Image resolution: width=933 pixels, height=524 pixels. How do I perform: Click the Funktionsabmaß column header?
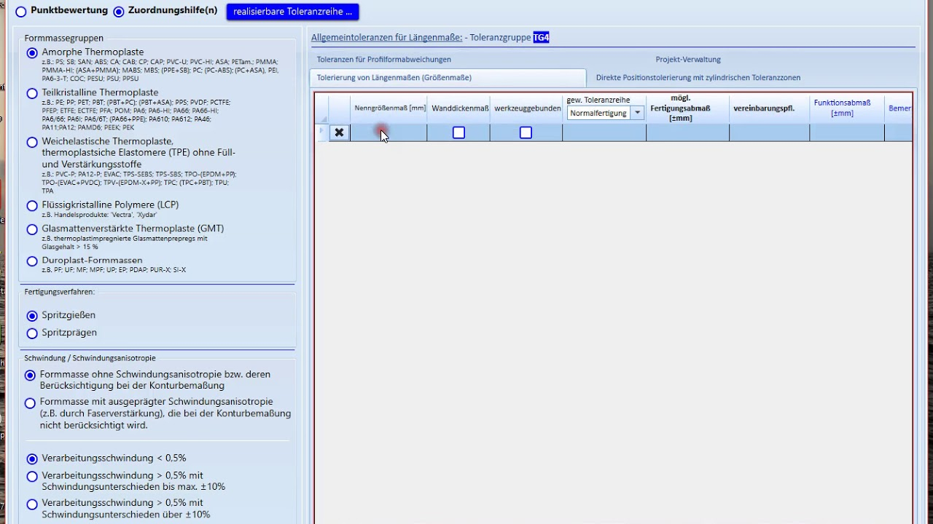[842, 108]
